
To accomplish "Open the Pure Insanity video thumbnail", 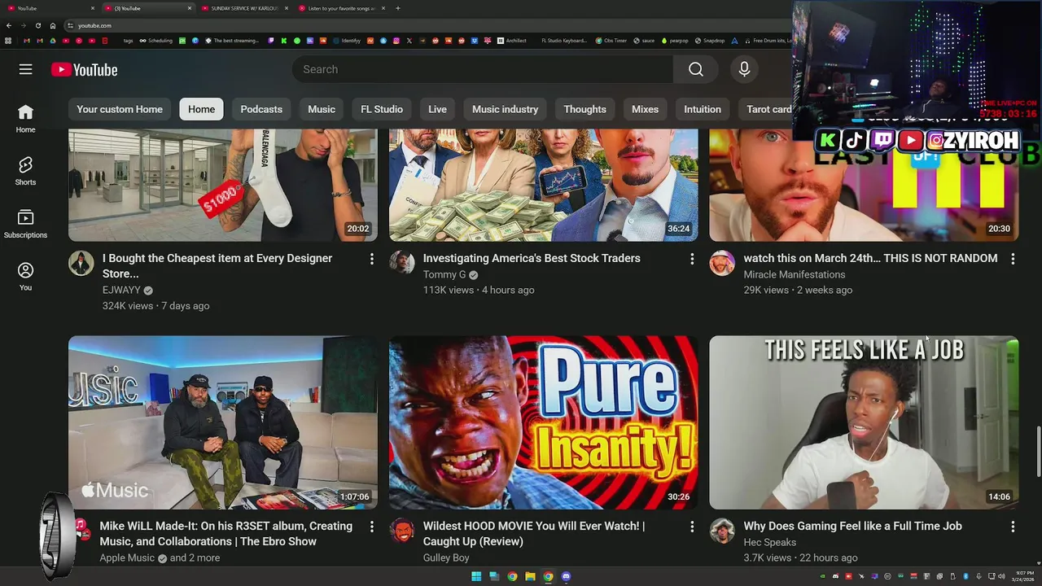I will pos(543,422).
